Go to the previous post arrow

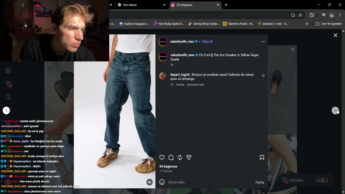coord(6,110)
